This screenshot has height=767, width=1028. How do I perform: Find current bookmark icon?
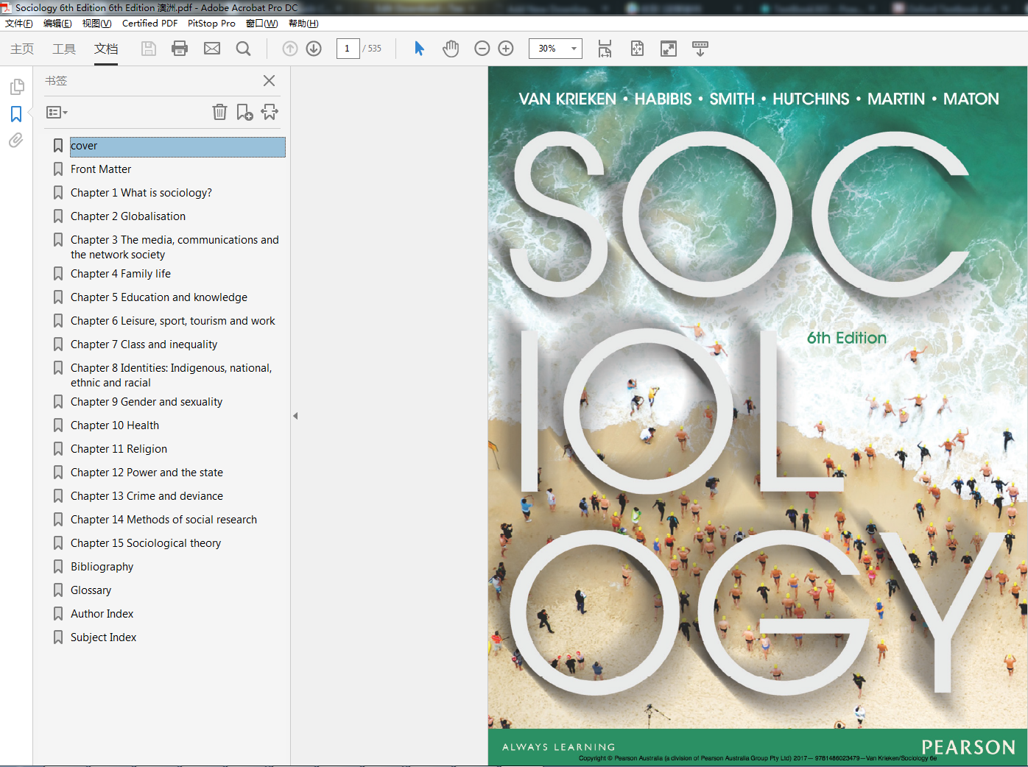click(x=270, y=112)
